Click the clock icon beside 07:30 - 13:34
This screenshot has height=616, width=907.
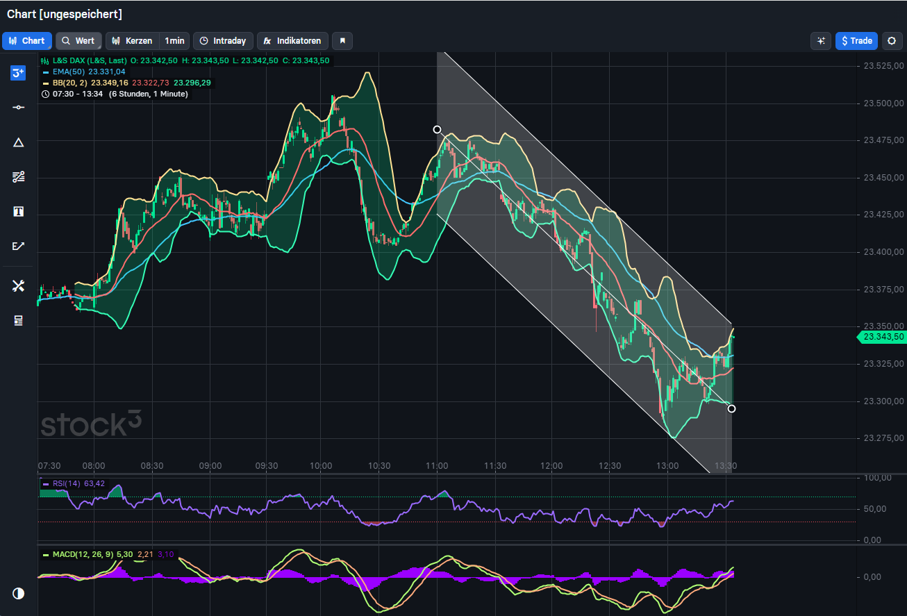46,94
